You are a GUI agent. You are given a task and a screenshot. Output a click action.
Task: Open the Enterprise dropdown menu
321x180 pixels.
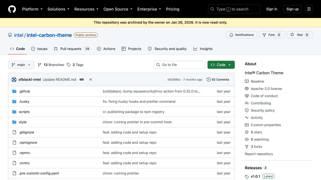coord(150,9)
